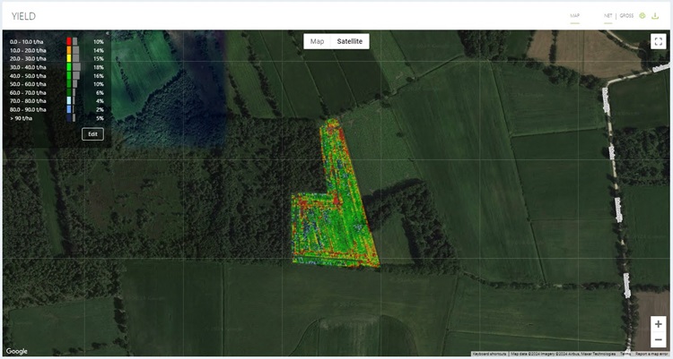673x359 pixels.
Task: Select NET yield option
Action: pos(608,16)
